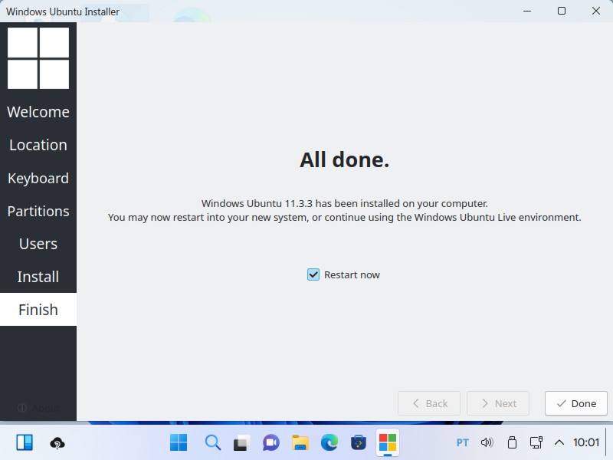Select the Keyboard step in sidebar
Viewport: 613px width, 460px height.
pos(38,179)
